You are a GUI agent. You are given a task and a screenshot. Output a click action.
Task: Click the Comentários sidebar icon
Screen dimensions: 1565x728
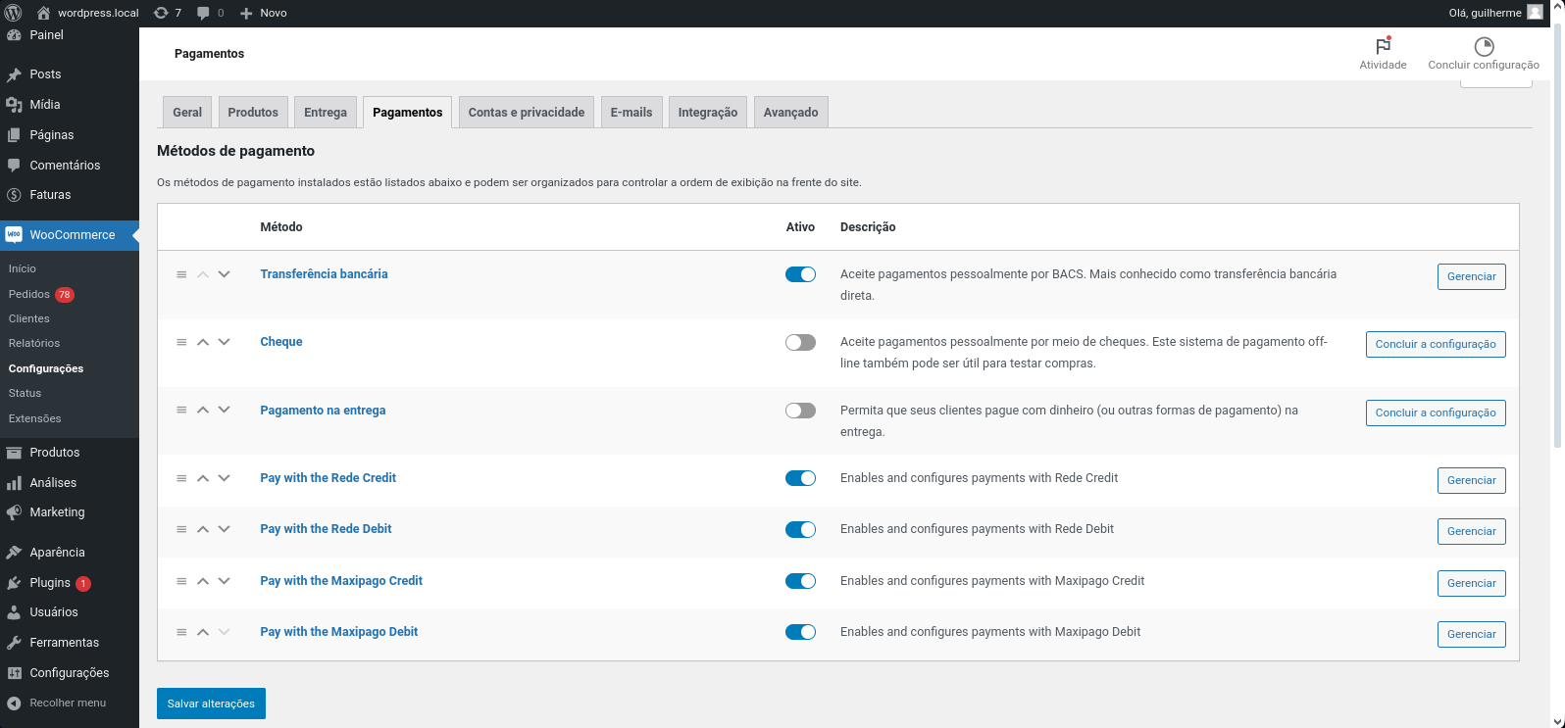(x=14, y=166)
